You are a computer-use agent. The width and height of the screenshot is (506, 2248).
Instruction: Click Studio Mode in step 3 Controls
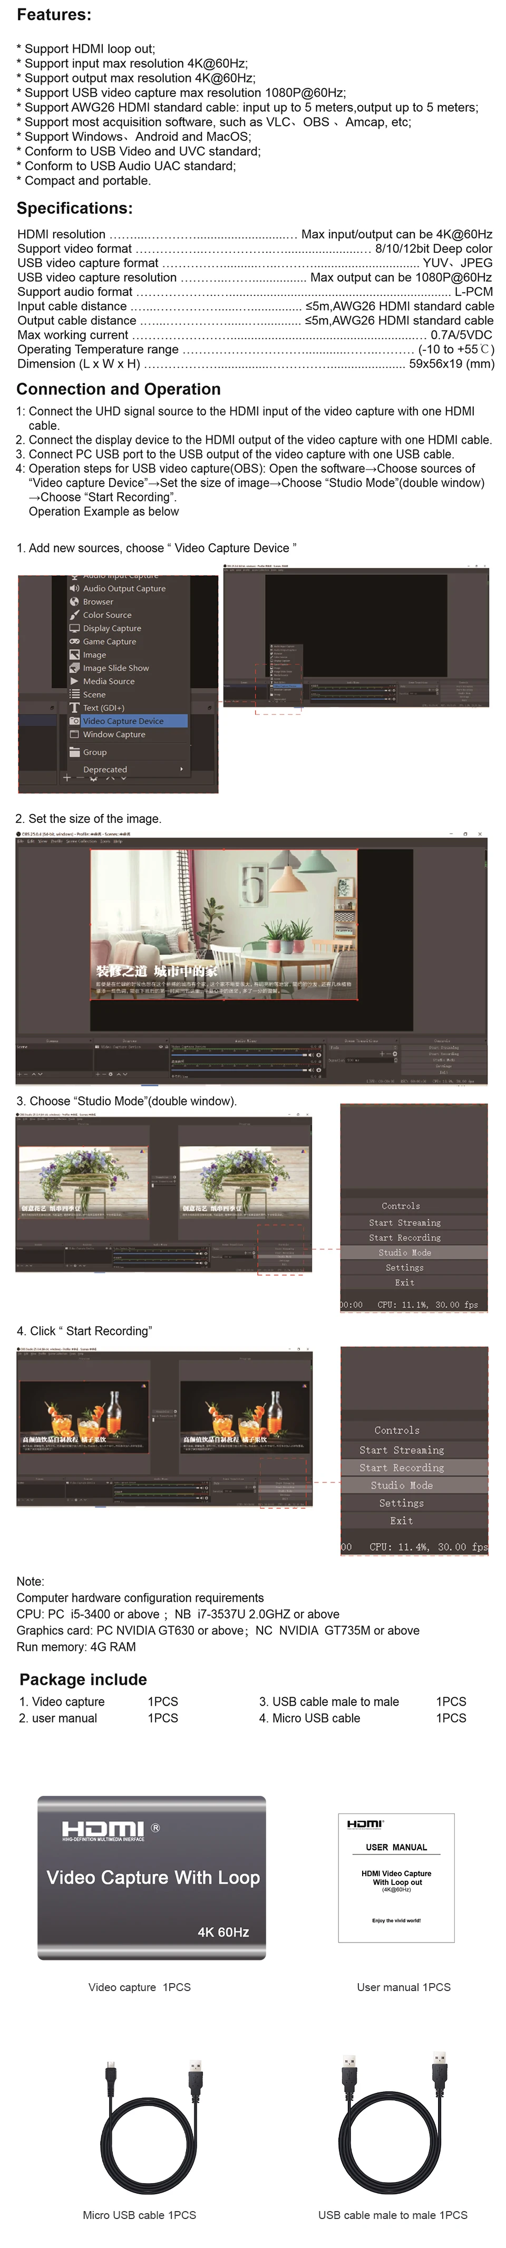coord(404,1252)
